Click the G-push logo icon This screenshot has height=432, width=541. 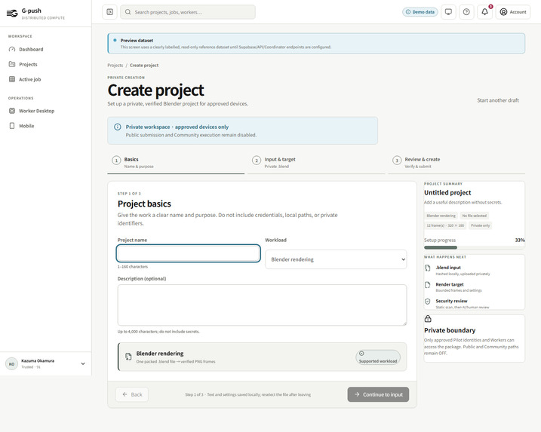(x=12, y=14)
